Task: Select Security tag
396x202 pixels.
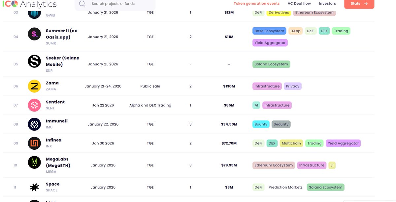Action: 281,124
